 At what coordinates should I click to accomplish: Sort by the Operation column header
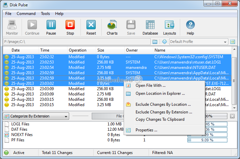click(81, 50)
